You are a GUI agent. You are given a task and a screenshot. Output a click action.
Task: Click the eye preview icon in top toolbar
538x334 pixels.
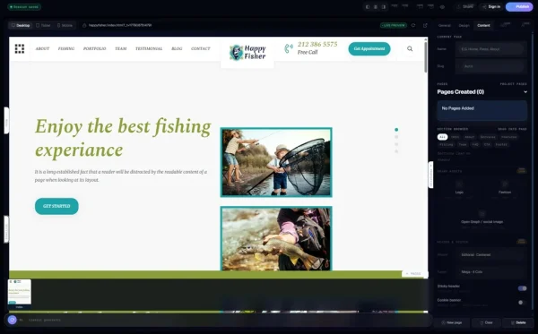[x=442, y=7]
